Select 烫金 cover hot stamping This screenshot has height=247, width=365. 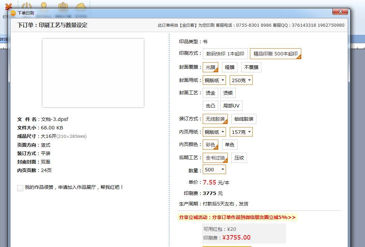click(210, 93)
